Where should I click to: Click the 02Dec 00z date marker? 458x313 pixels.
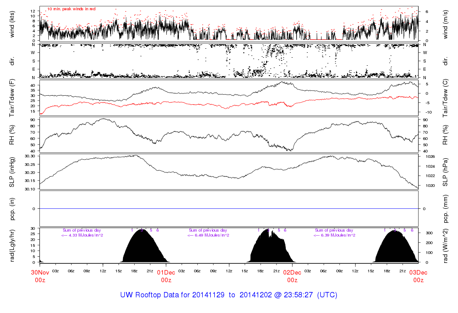tap(292, 276)
